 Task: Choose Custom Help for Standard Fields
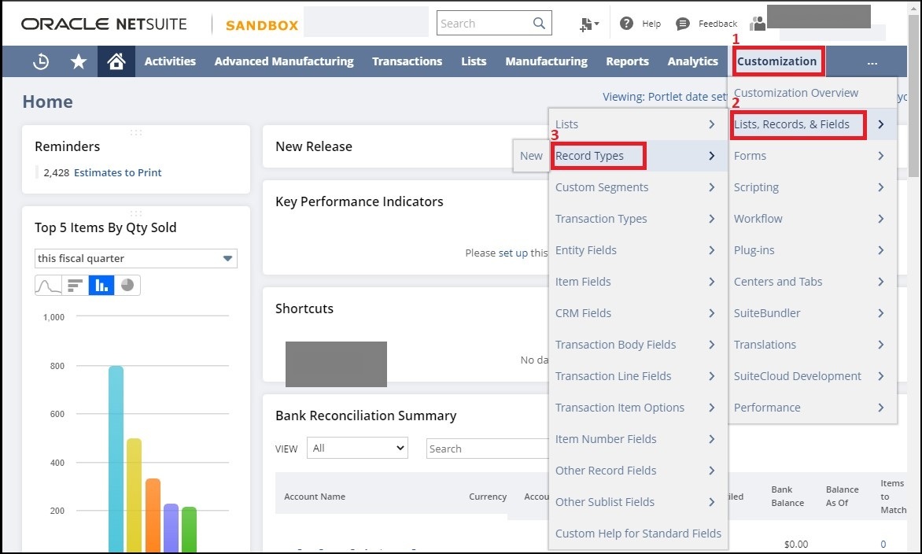click(x=638, y=534)
